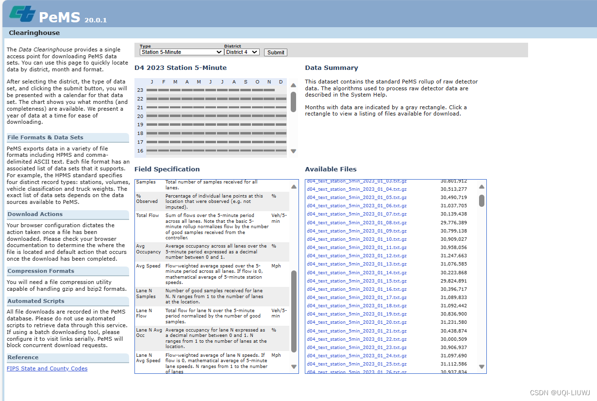
Task: Click the calendar panel scrollbar thumb
Action: click(x=293, y=101)
